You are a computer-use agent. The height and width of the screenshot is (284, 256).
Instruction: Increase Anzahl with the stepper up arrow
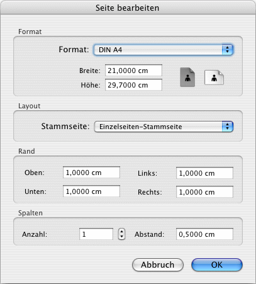(121, 231)
